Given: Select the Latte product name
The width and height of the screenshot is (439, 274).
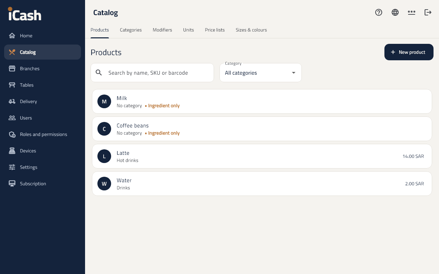Looking at the screenshot, I should pyautogui.click(x=123, y=153).
